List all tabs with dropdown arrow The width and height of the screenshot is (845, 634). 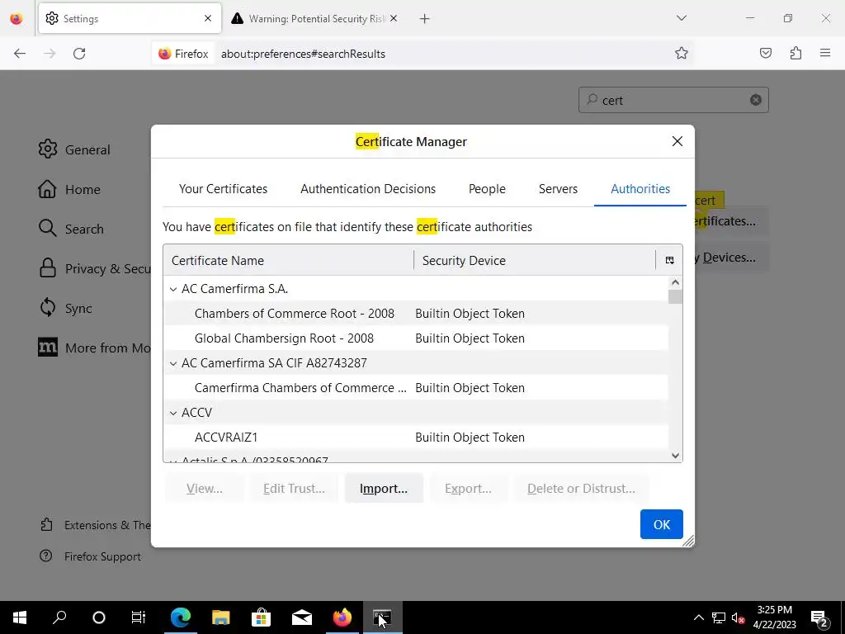click(x=681, y=18)
